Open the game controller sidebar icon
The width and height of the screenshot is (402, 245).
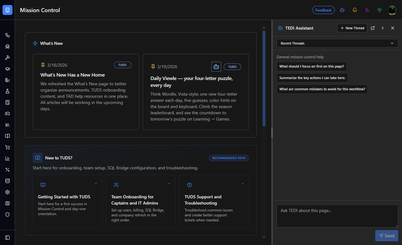point(7,114)
